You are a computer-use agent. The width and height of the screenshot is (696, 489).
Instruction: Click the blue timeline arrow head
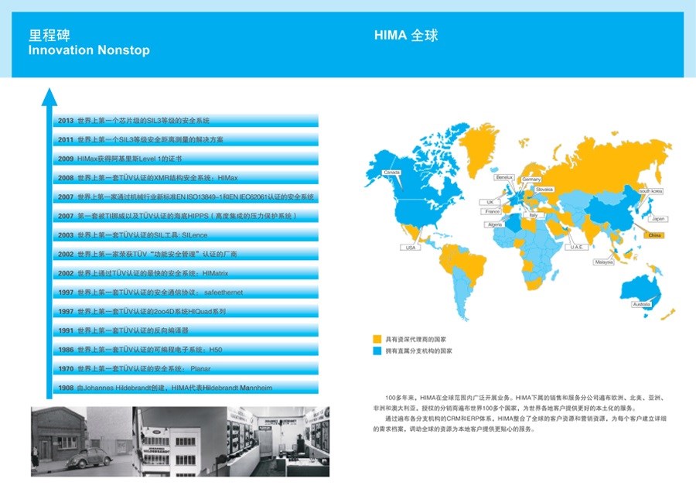coord(49,97)
